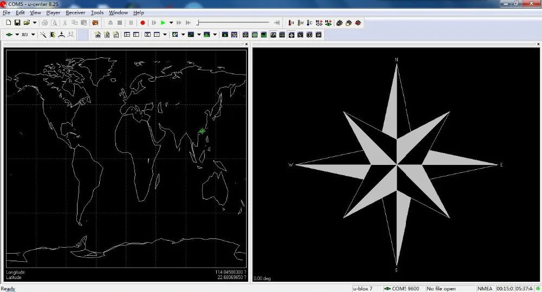Expand the Table View dropdown arrow
The image size is (542, 292).
tap(165, 35)
